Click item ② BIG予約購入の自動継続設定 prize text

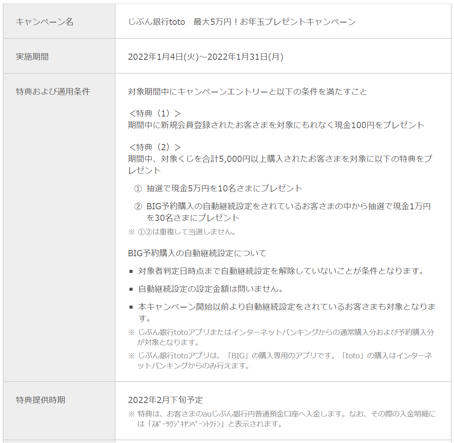[283, 212]
